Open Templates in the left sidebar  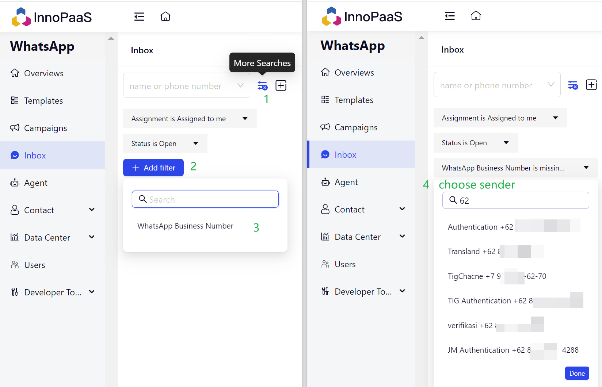coord(43,101)
